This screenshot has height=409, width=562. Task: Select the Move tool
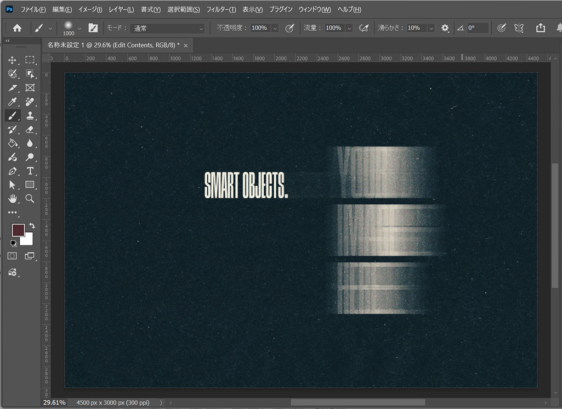click(12, 60)
